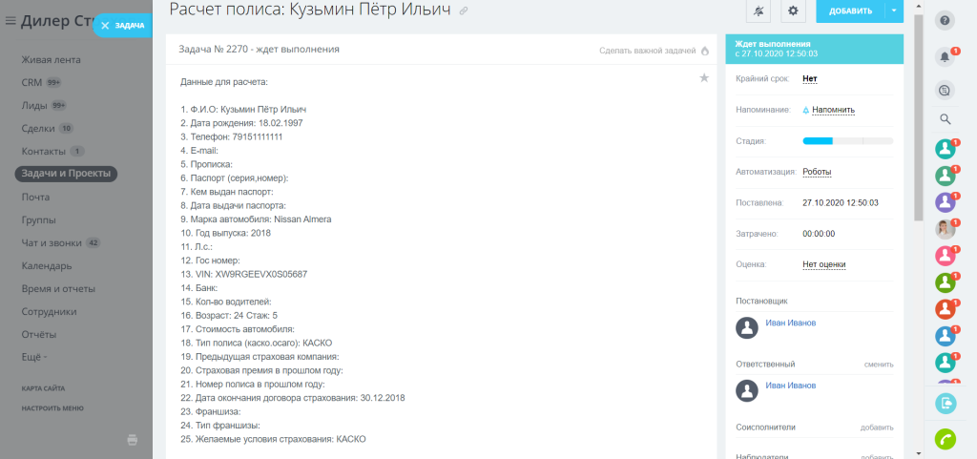
Task: Open Календарь in the left menu
Action: coord(47,266)
